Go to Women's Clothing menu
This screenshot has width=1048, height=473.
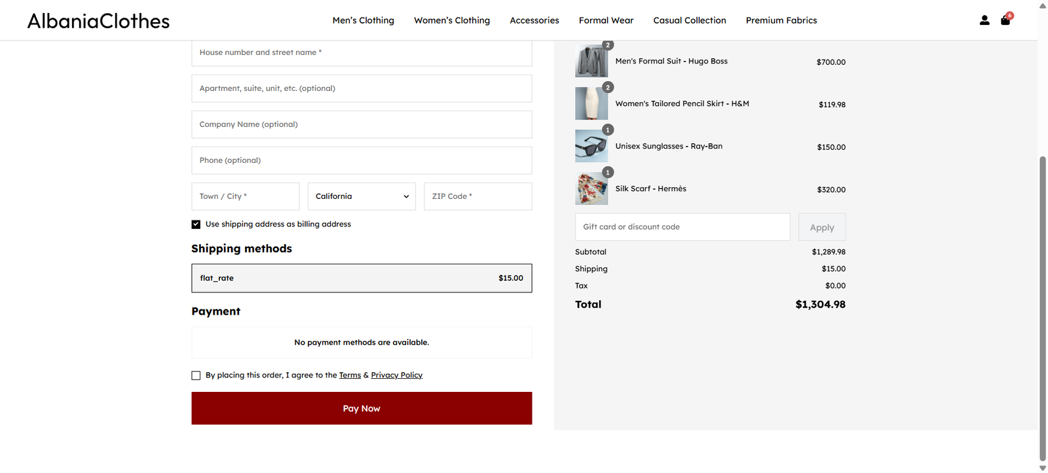point(452,20)
